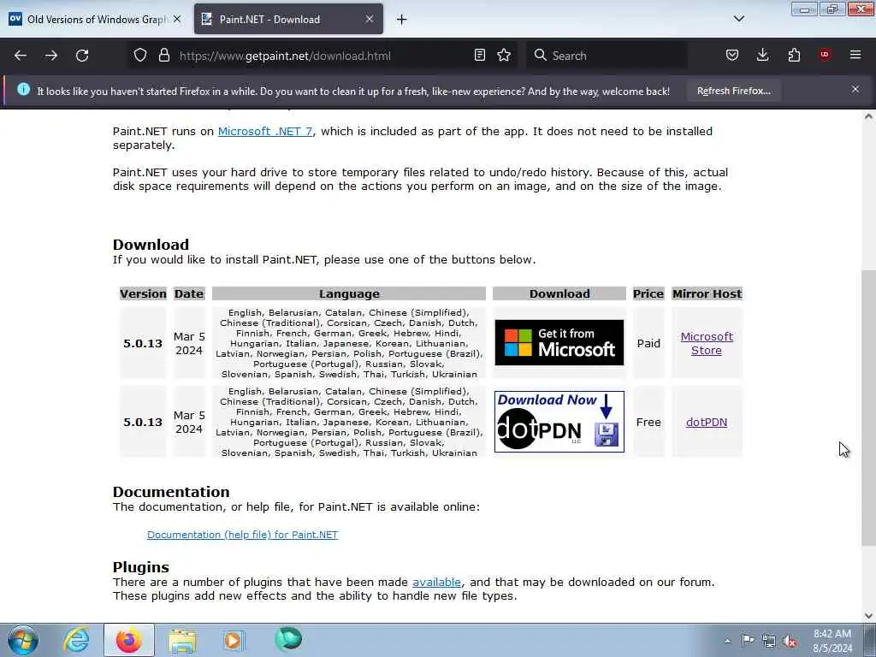This screenshot has width=876, height=657.
Task: Click the network tray icon
Action: 769,642
